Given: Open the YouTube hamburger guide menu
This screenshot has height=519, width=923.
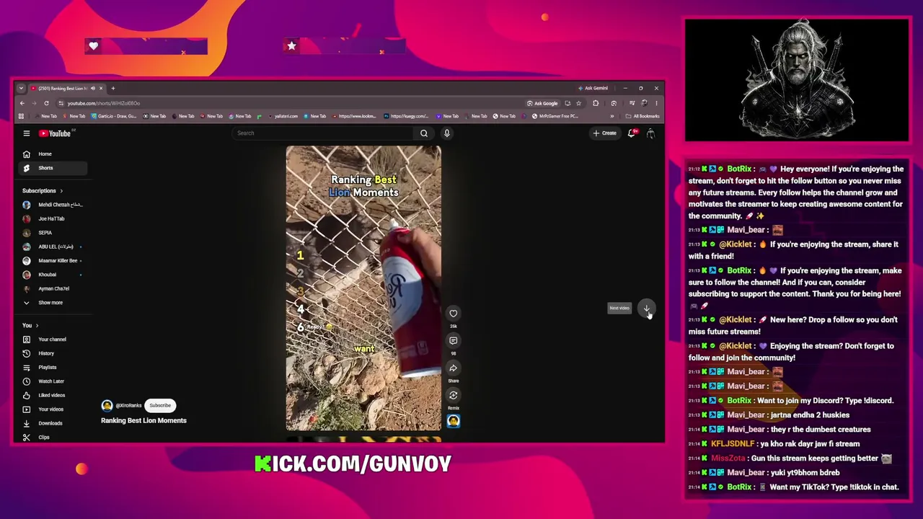Looking at the screenshot, I should (26, 133).
